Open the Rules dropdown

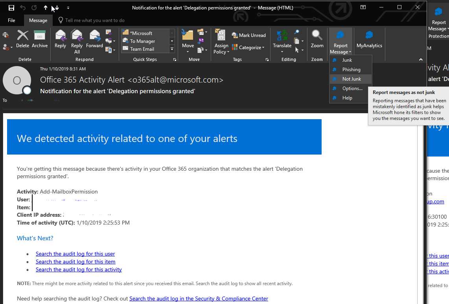click(202, 32)
